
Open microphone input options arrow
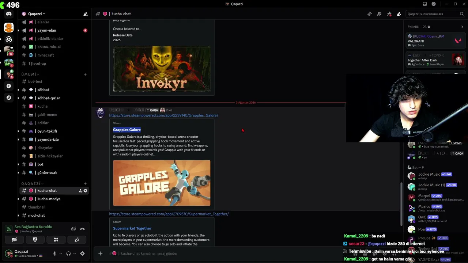[61, 254]
